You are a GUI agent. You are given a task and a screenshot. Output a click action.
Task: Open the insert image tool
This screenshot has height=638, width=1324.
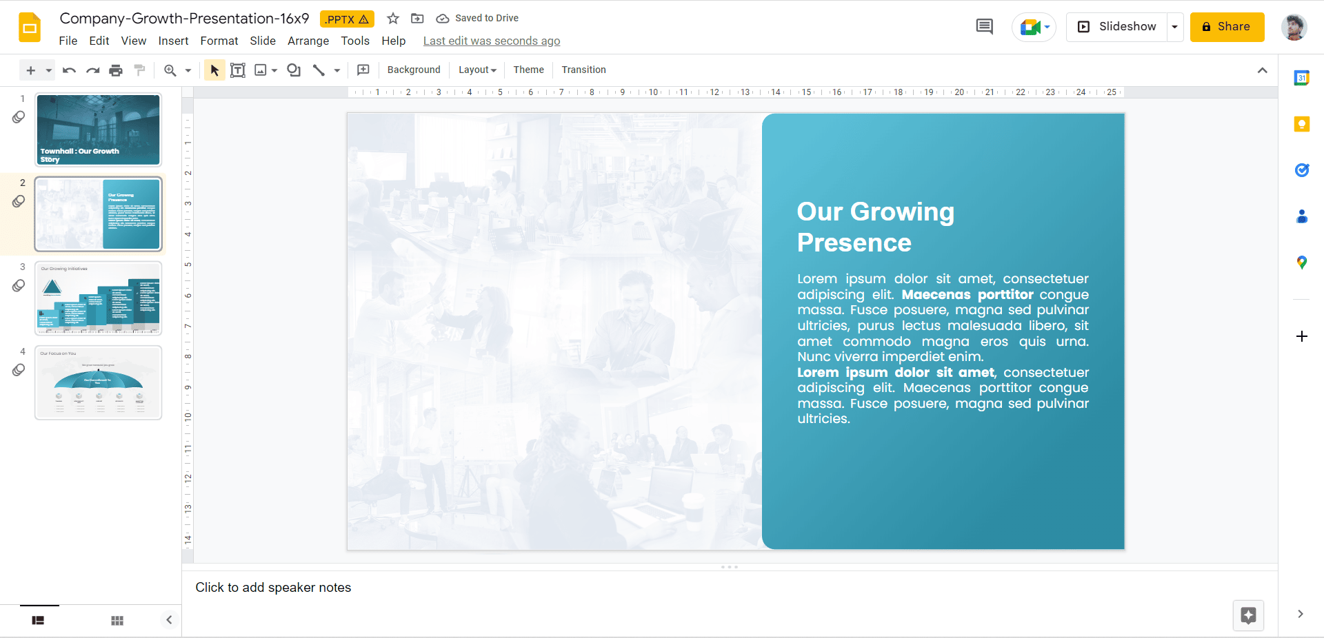261,70
